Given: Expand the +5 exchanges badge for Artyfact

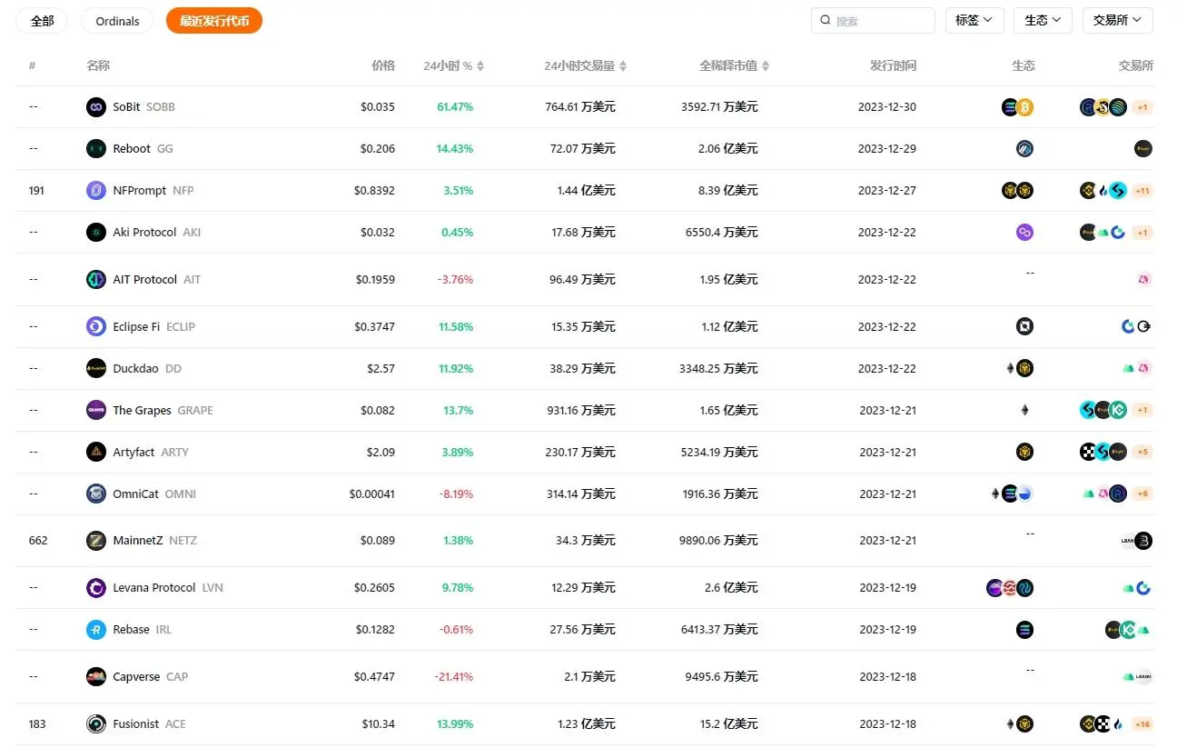Looking at the screenshot, I should (1142, 453).
